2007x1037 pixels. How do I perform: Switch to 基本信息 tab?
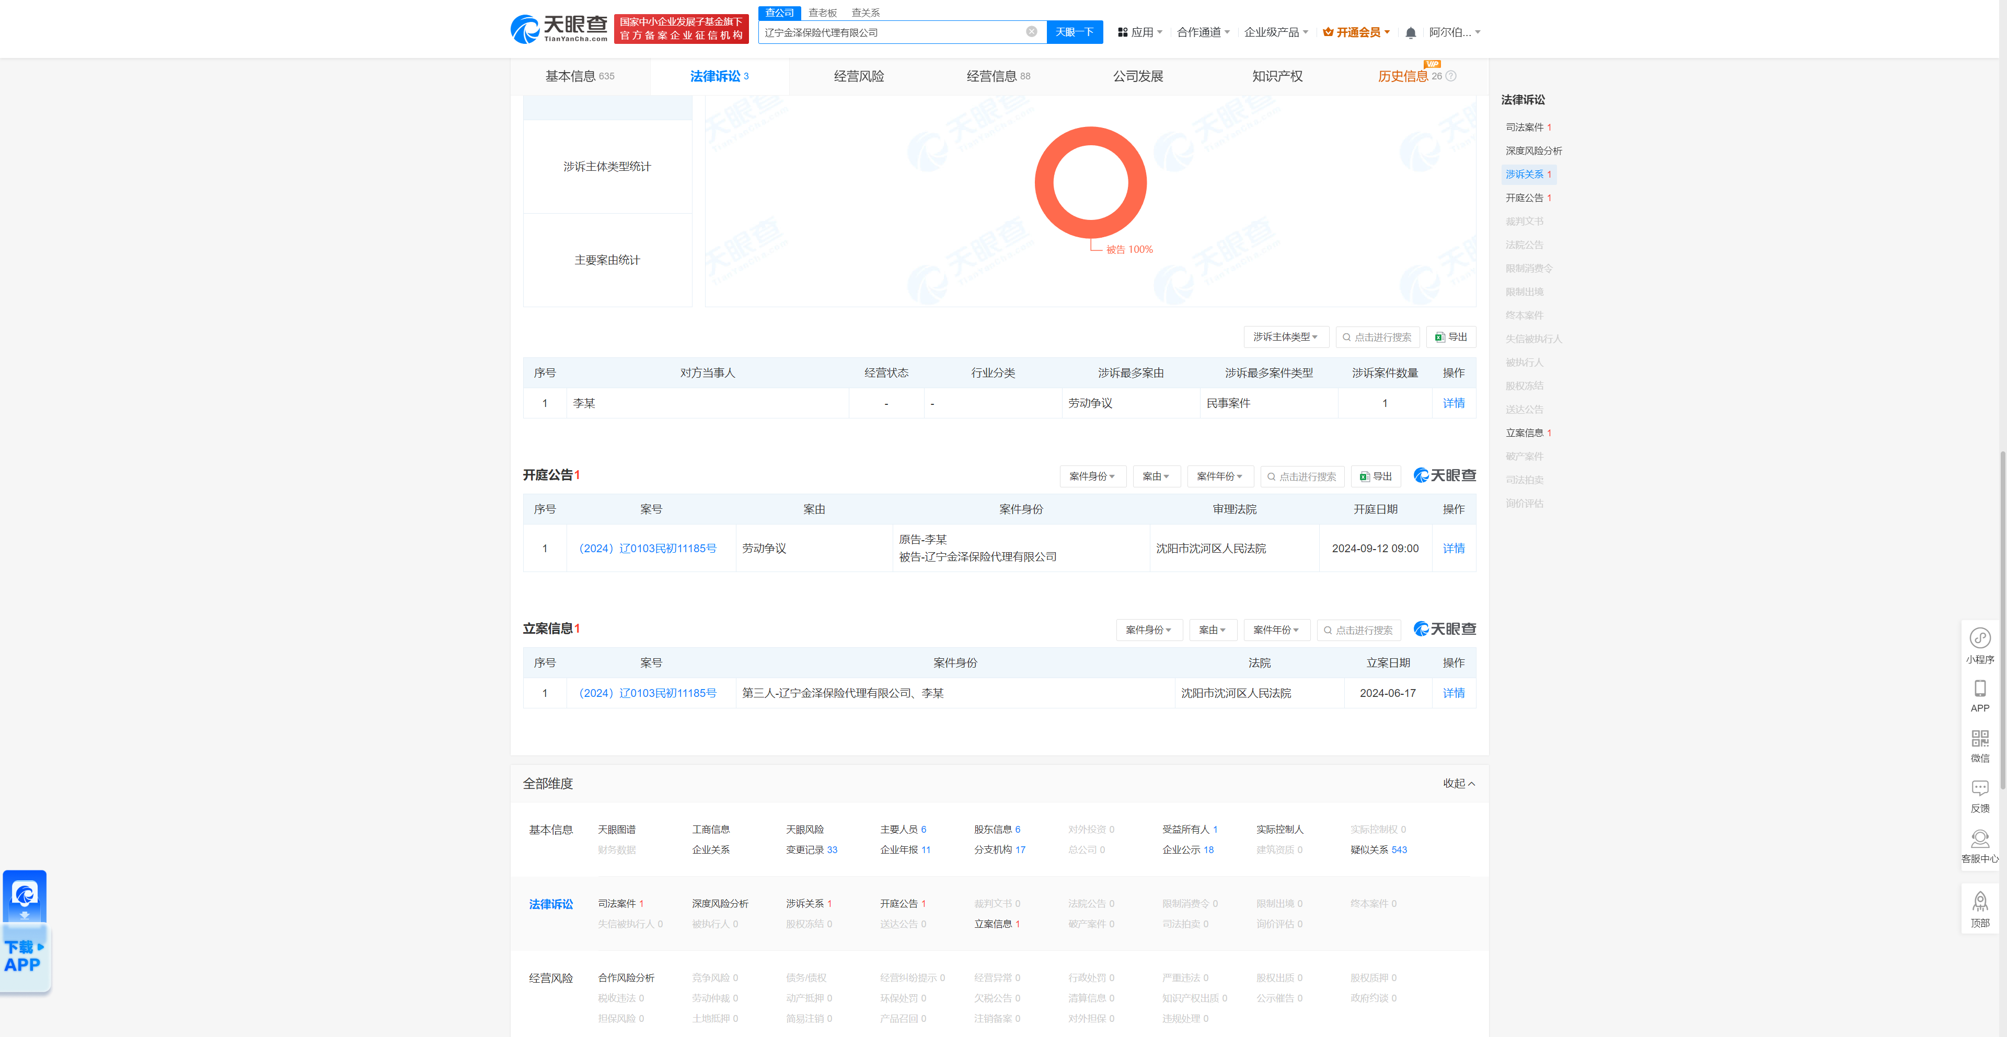point(580,76)
